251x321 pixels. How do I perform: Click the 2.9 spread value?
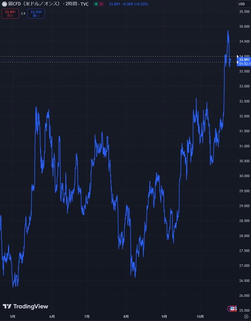(x=23, y=14)
